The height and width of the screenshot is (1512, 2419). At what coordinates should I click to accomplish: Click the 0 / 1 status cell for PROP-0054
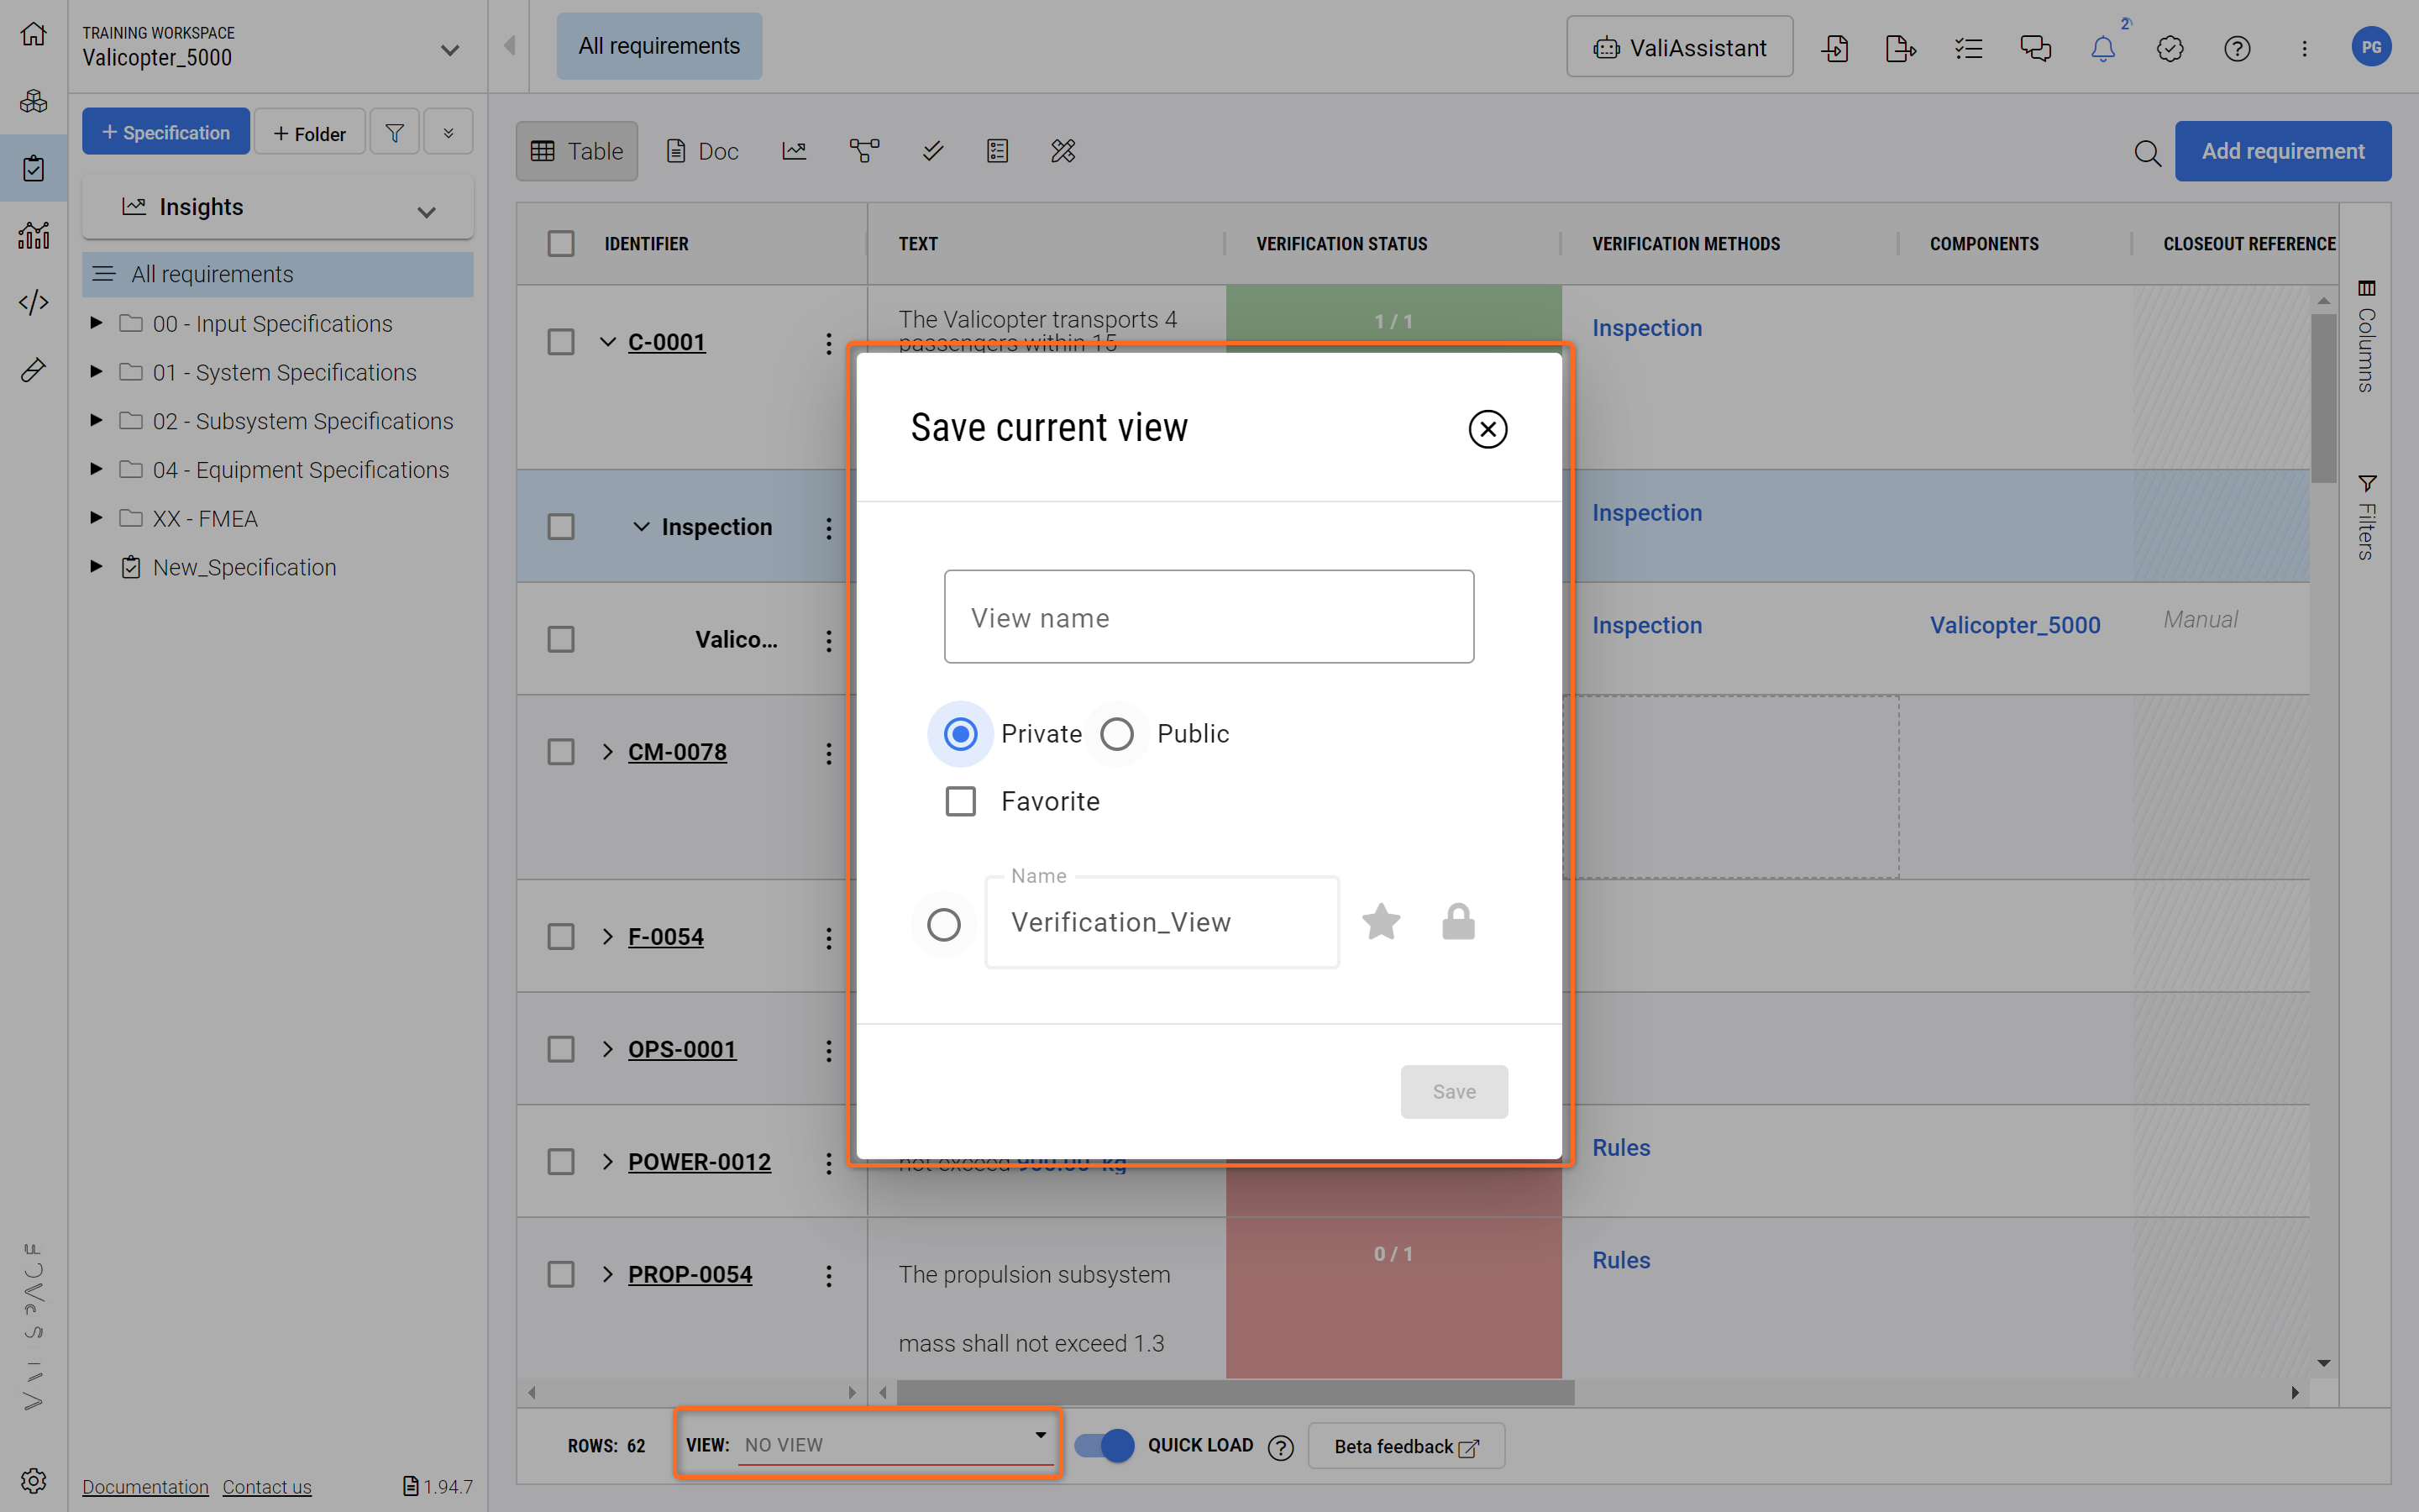[x=1393, y=1297]
